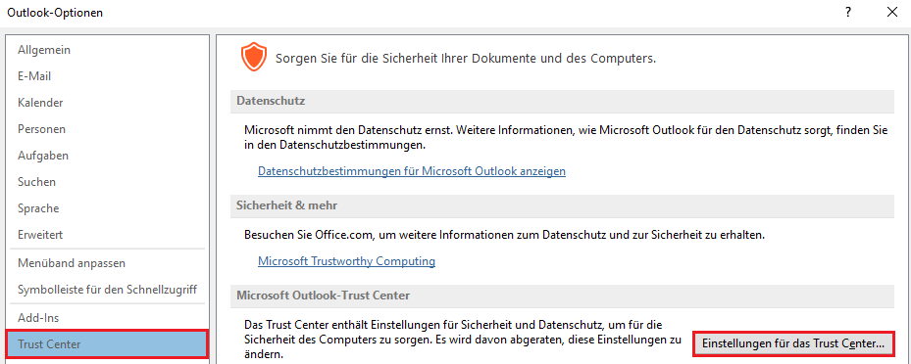The width and height of the screenshot is (911, 364).
Task: Open Symbolleiste für den Schnellzugriff
Action: (107, 290)
